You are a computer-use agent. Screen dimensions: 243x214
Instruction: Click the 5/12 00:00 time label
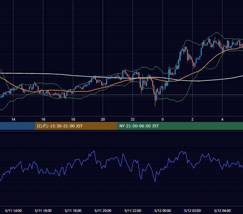point(163,210)
